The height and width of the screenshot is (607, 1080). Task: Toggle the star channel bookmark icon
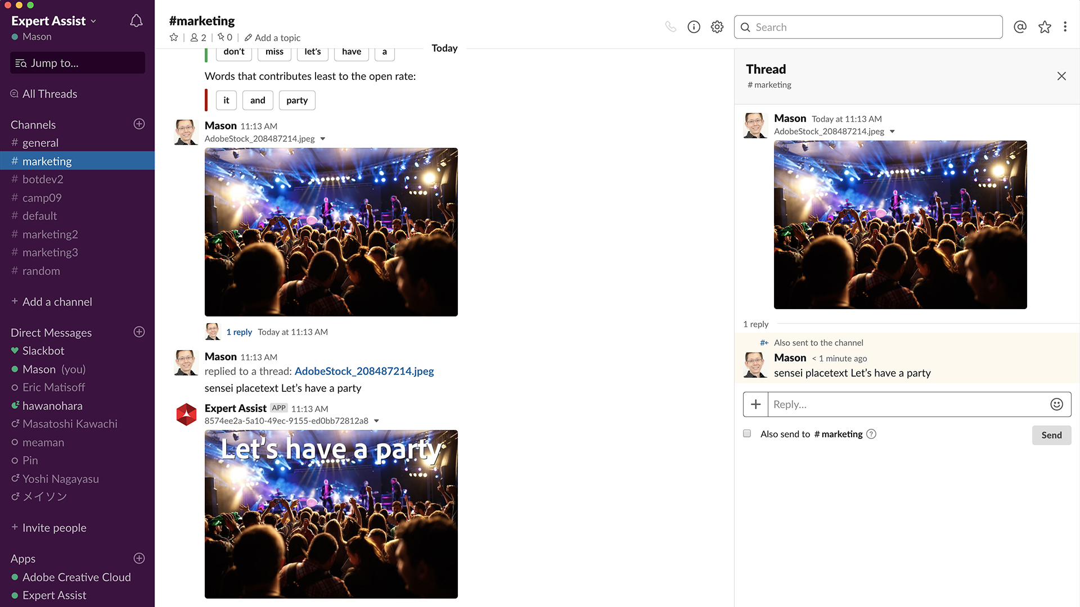point(173,37)
